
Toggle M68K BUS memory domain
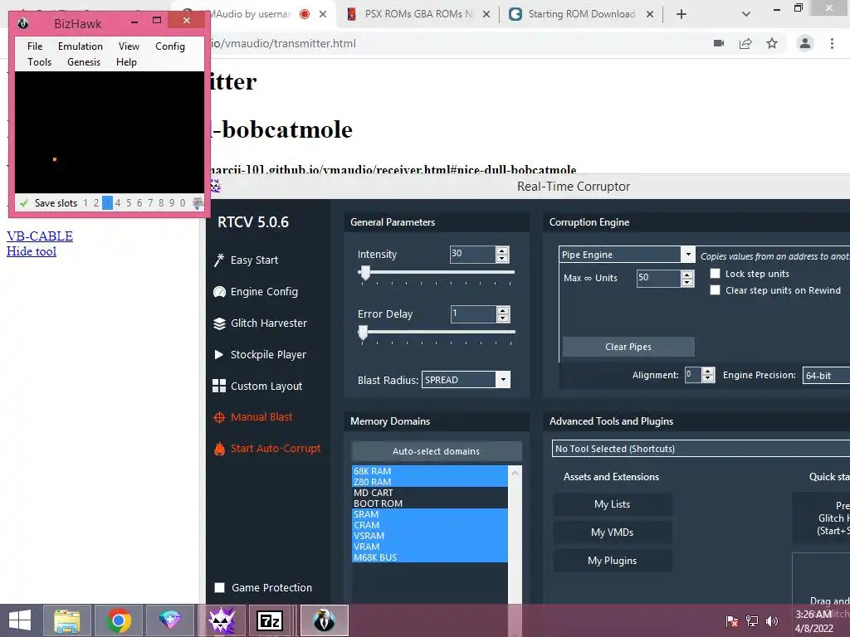(430, 557)
